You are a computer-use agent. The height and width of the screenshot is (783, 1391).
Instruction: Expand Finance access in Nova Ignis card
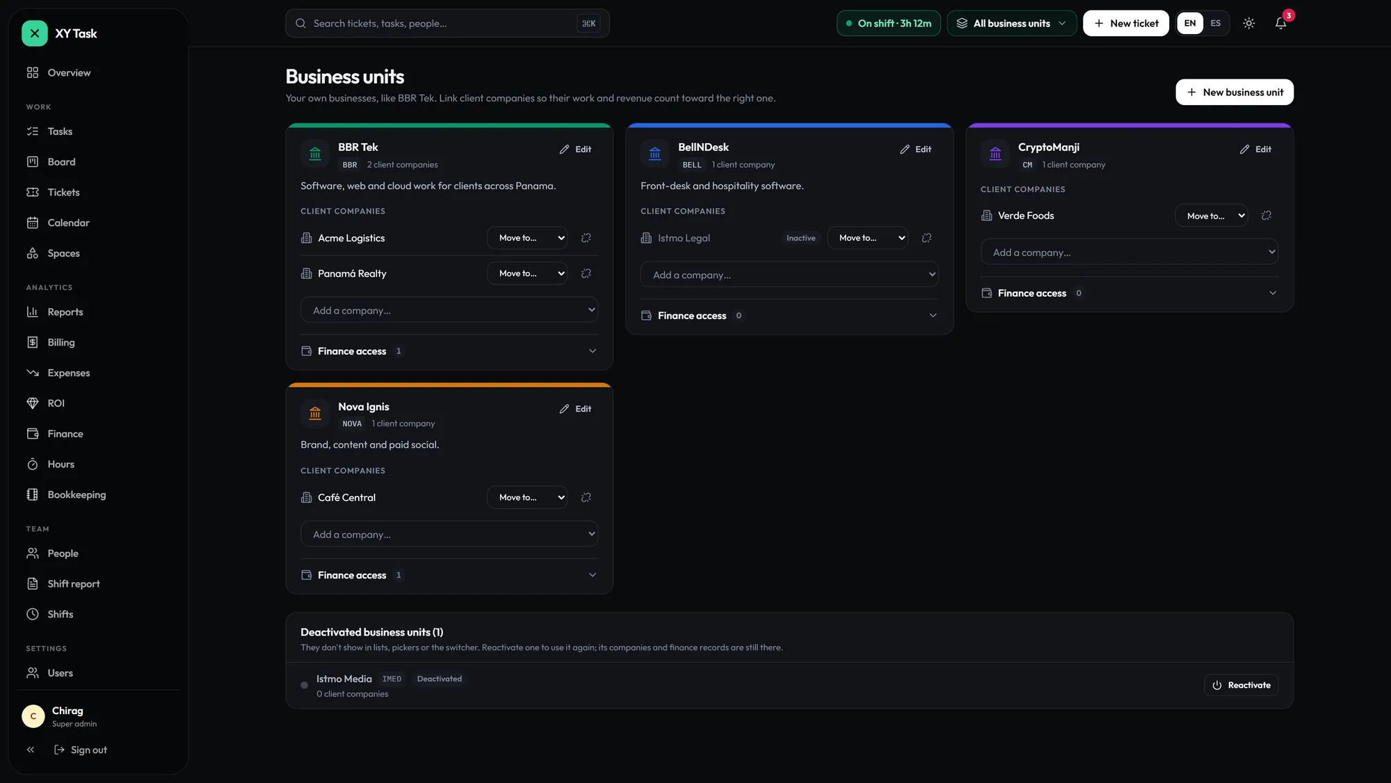coord(449,575)
